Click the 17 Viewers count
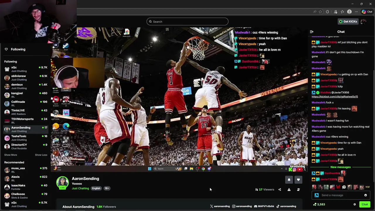The image size is (375, 211). pos(265,190)
